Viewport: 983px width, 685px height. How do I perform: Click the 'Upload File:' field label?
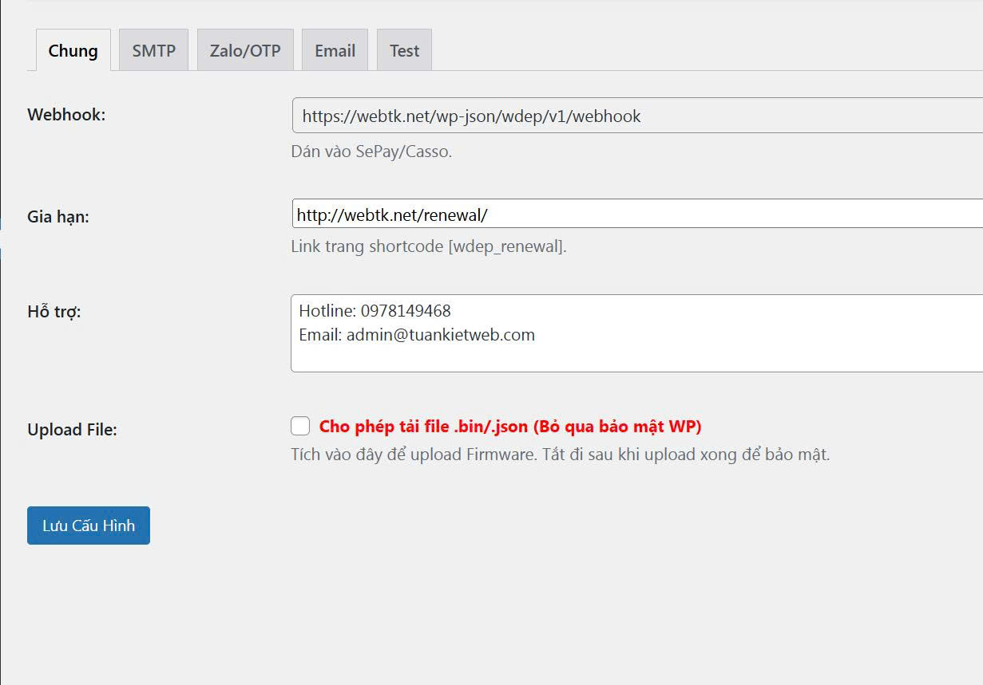[72, 430]
